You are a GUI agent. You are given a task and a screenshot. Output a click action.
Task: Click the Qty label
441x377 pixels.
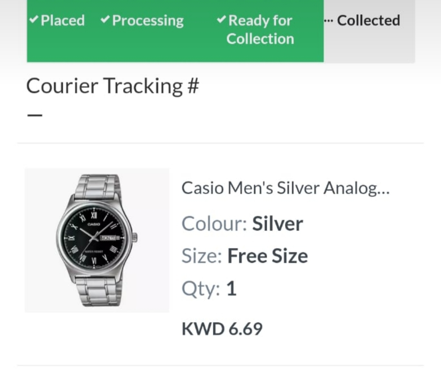coord(201,289)
